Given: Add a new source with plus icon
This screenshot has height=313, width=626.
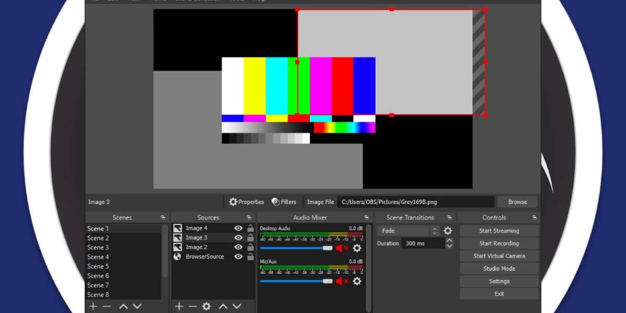Looking at the screenshot, I should click(x=179, y=306).
